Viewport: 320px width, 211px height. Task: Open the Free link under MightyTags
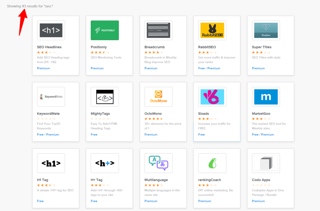(x=94, y=134)
